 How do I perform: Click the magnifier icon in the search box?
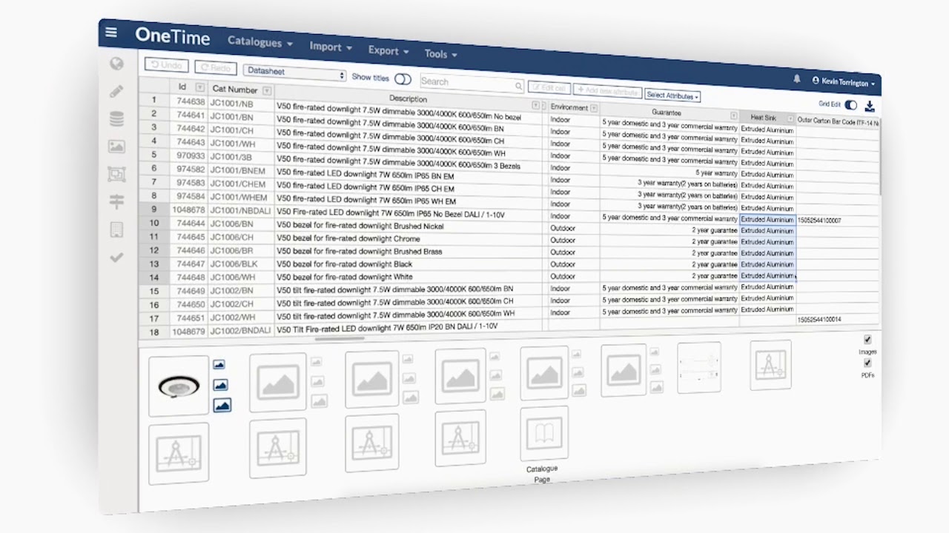pos(519,87)
